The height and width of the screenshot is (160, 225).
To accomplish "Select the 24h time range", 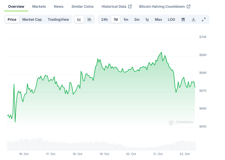I will click(104, 19).
